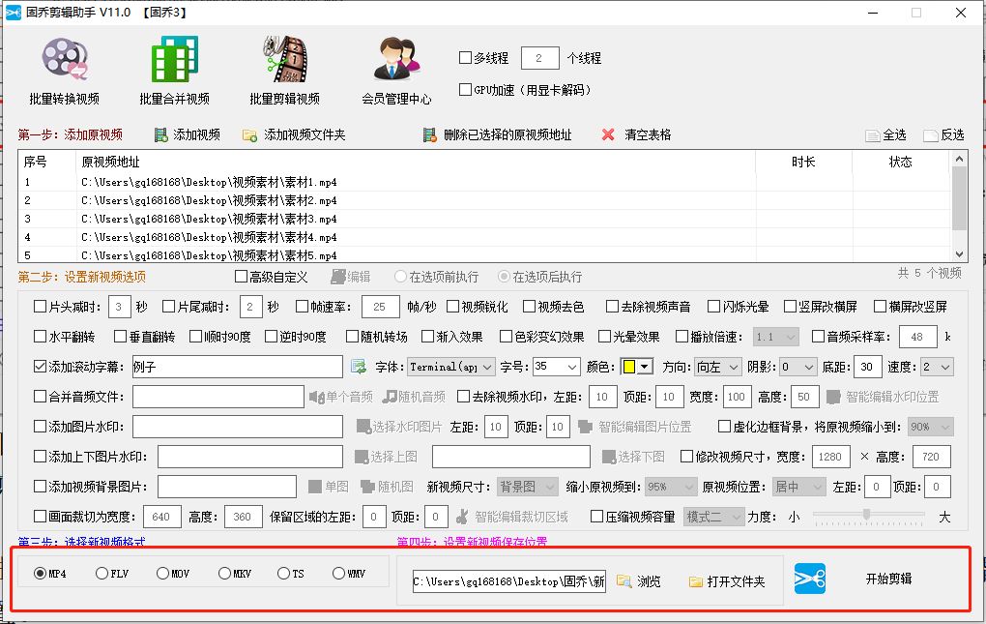
Task: Click the 打开文件夹 folder icon
Action: point(695,581)
